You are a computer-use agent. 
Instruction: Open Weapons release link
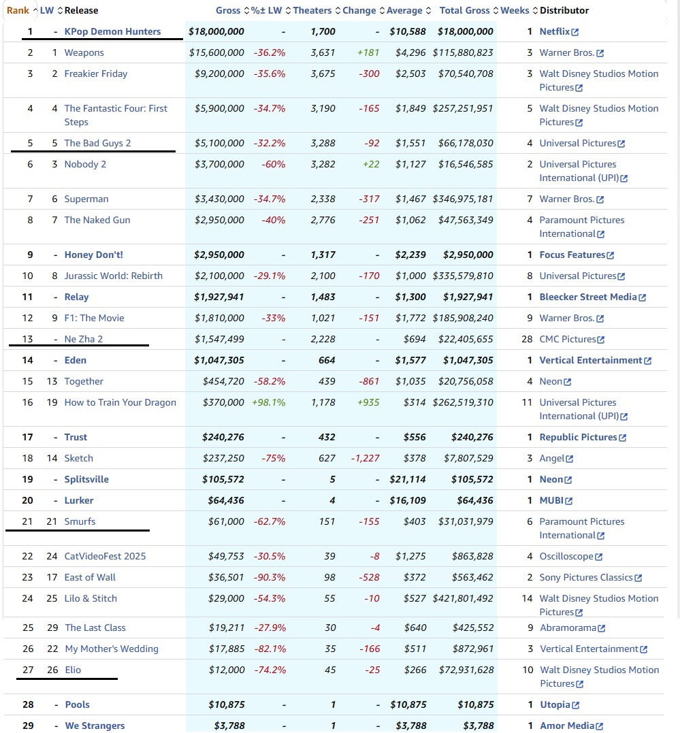pyautogui.click(x=84, y=52)
